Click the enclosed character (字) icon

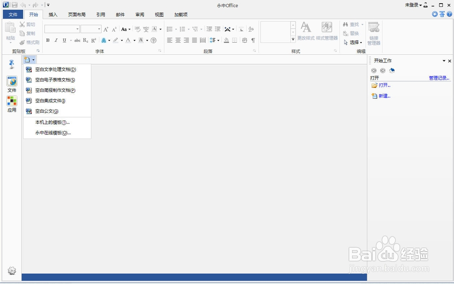(x=154, y=40)
